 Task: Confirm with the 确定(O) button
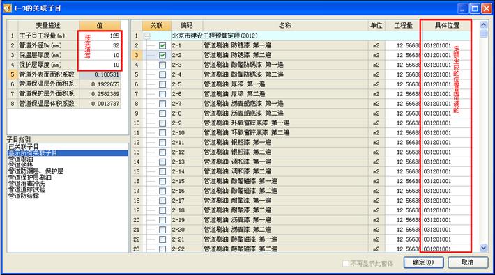[423, 262]
